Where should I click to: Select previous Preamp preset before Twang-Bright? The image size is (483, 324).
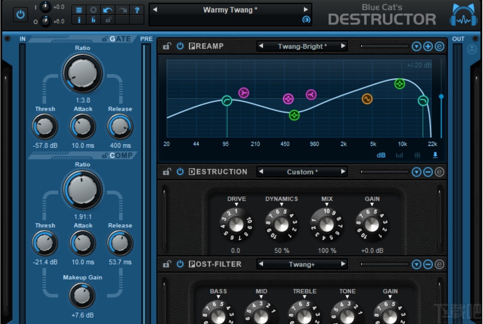click(x=261, y=46)
